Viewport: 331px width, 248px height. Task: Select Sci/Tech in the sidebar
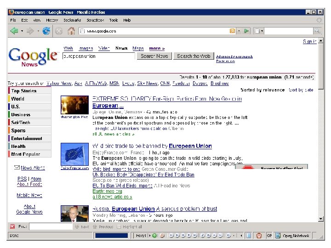click(30, 123)
